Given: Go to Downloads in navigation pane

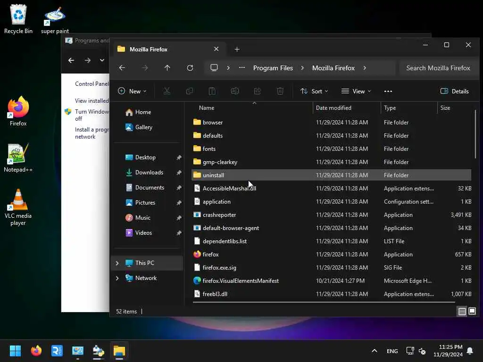Looking at the screenshot, I should [149, 173].
